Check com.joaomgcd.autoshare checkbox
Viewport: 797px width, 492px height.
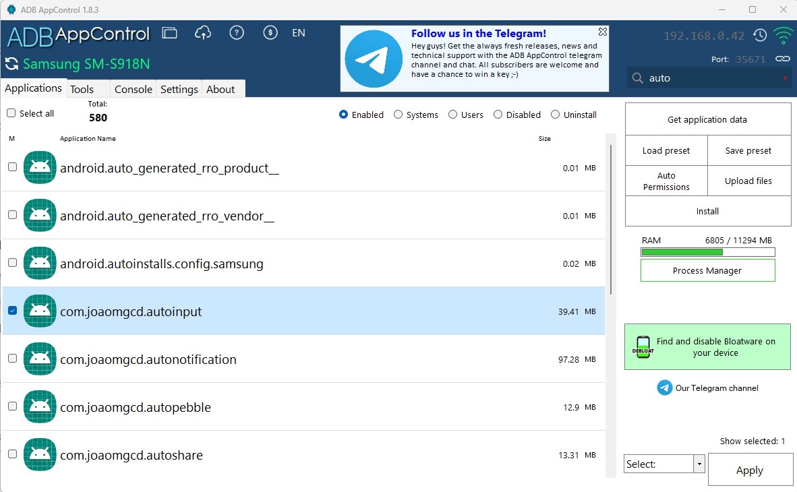click(13, 454)
